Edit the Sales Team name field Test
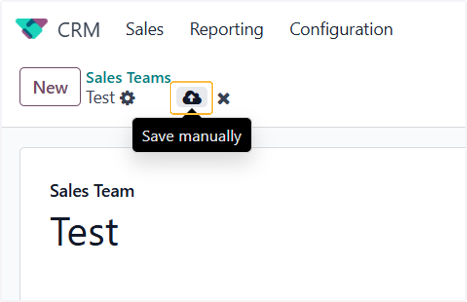This screenshot has height=302, width=467. click(84, 232)
